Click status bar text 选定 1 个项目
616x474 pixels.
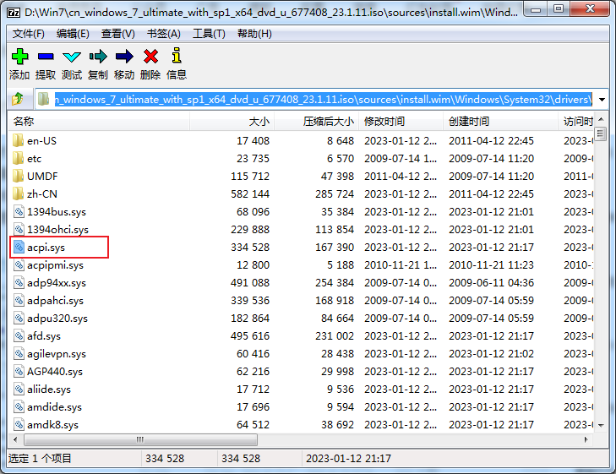[40, 458]
